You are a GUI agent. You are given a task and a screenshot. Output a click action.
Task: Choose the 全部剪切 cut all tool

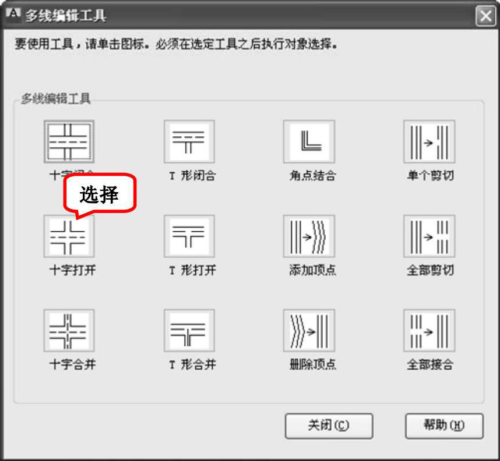point(429,236)
